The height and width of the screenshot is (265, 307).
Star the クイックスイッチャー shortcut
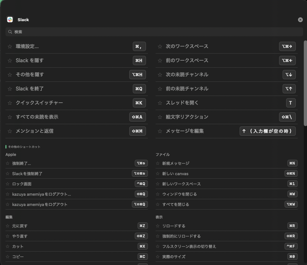tap(10, 103)
